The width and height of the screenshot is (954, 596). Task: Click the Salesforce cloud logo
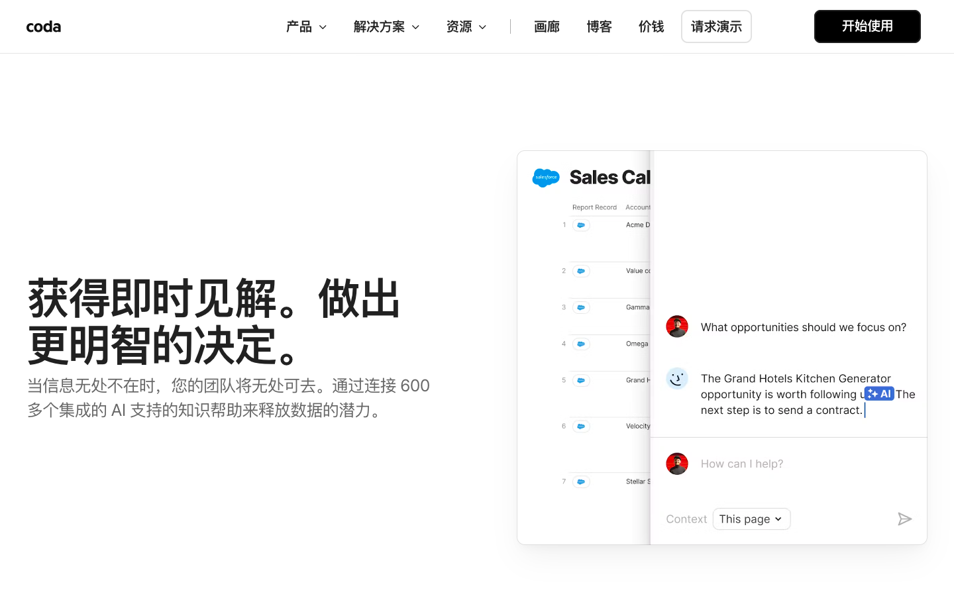coord(546,177)
